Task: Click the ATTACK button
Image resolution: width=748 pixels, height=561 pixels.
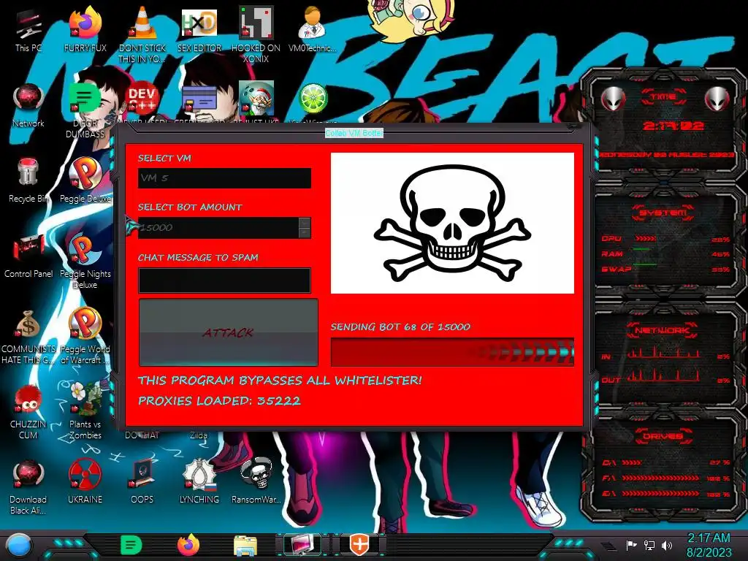Action: (228, 332)
